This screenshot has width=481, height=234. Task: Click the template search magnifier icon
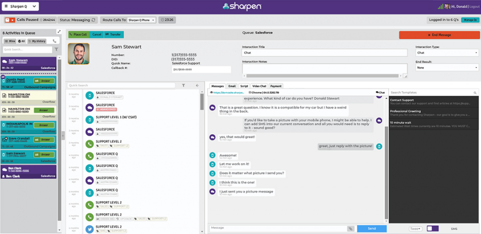(475, 93)
